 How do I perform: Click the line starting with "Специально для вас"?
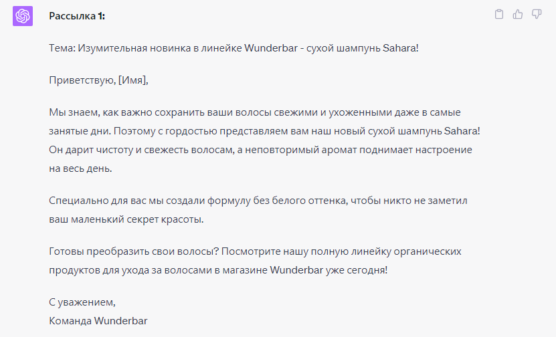pos(256,201)
